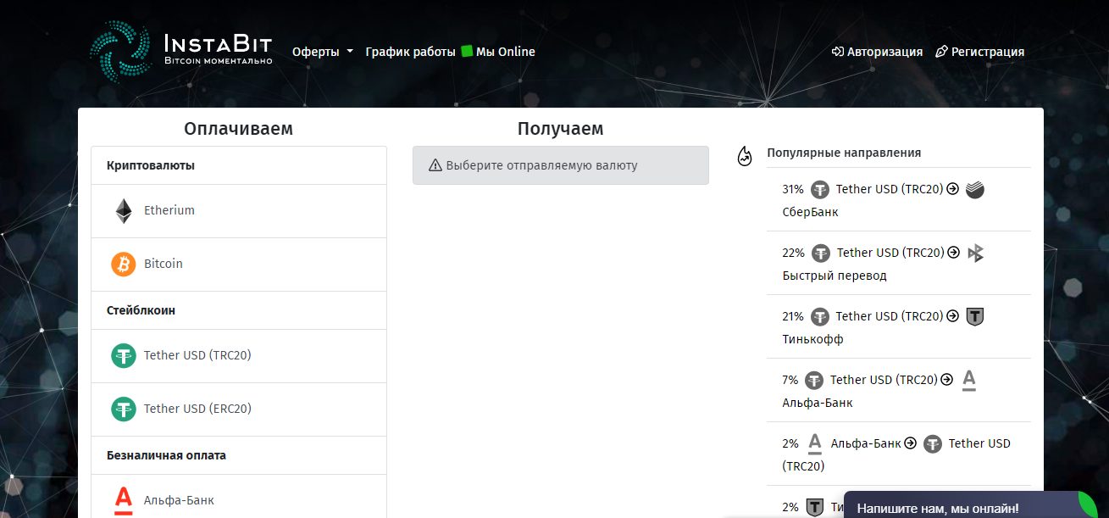The width and height of the screenshot is (1109, 518).
Task: Click the Быстрый перевод arrow icon
Action: point(976,253)
